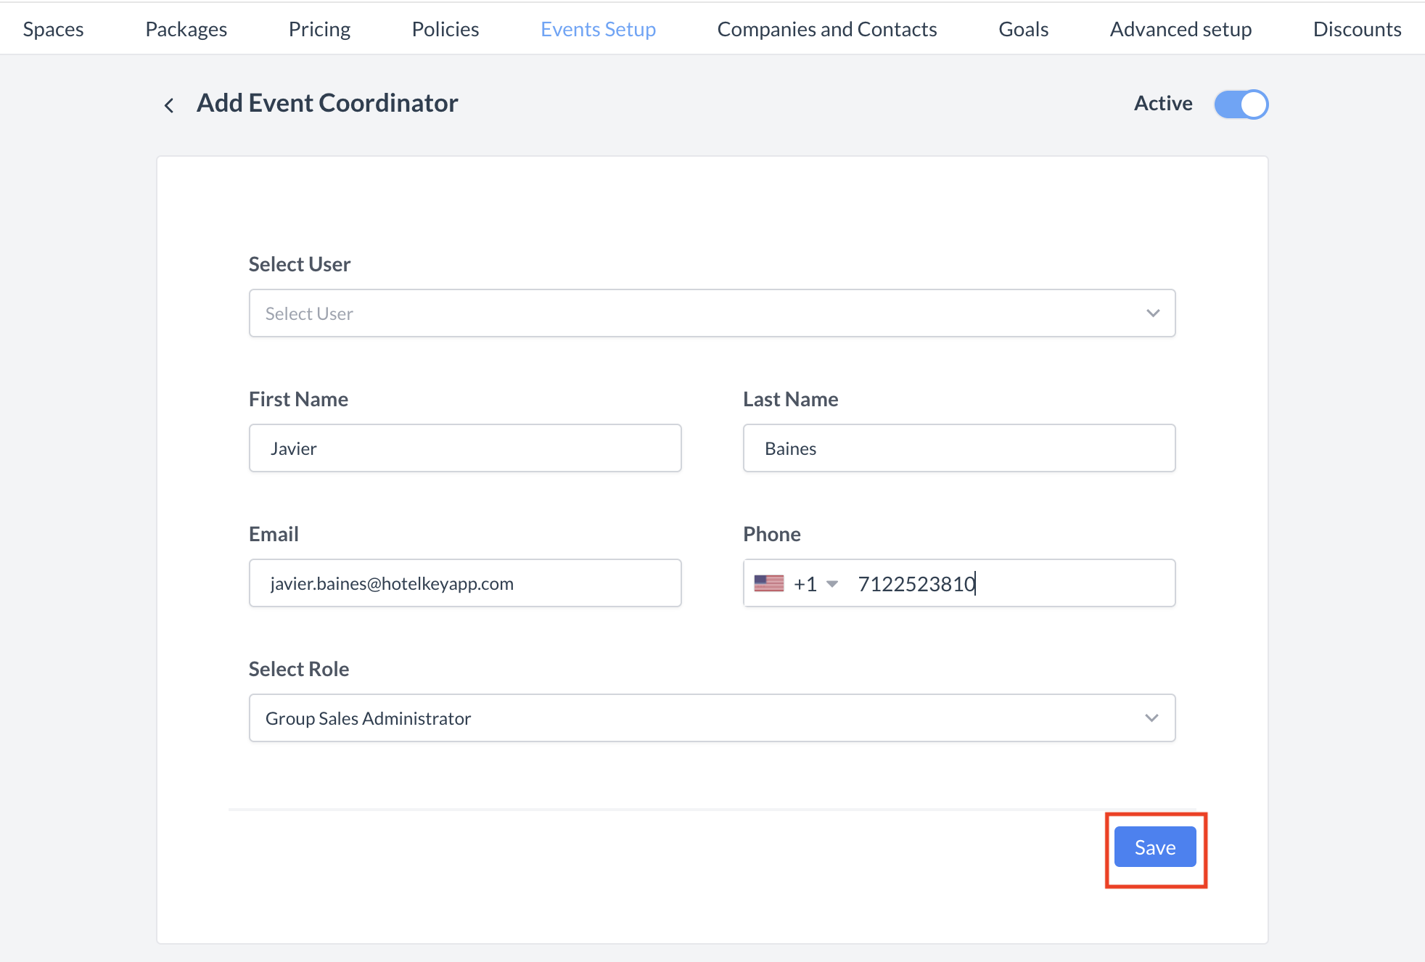Click the Save button
The height and width of the screenshot is (962, 1425).
click(x=1154, y=847)
